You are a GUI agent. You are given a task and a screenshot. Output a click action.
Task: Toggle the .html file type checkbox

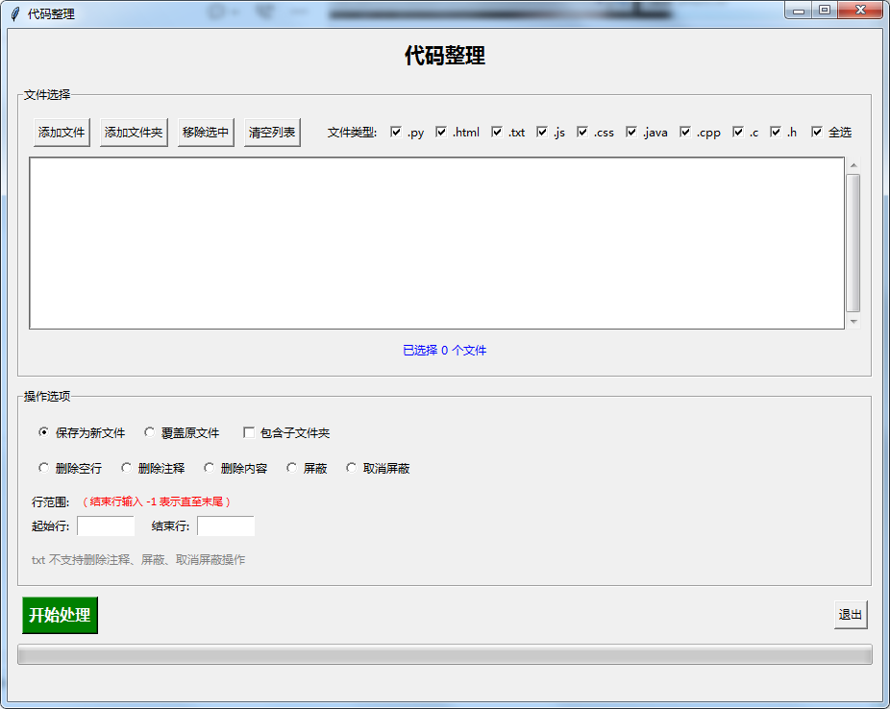pyautogui.click(x=441, y=133)
